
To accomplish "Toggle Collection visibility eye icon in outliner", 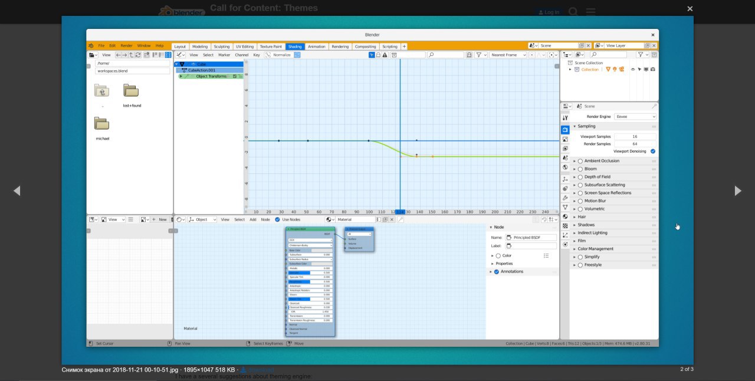I will (x=633, y=69).
